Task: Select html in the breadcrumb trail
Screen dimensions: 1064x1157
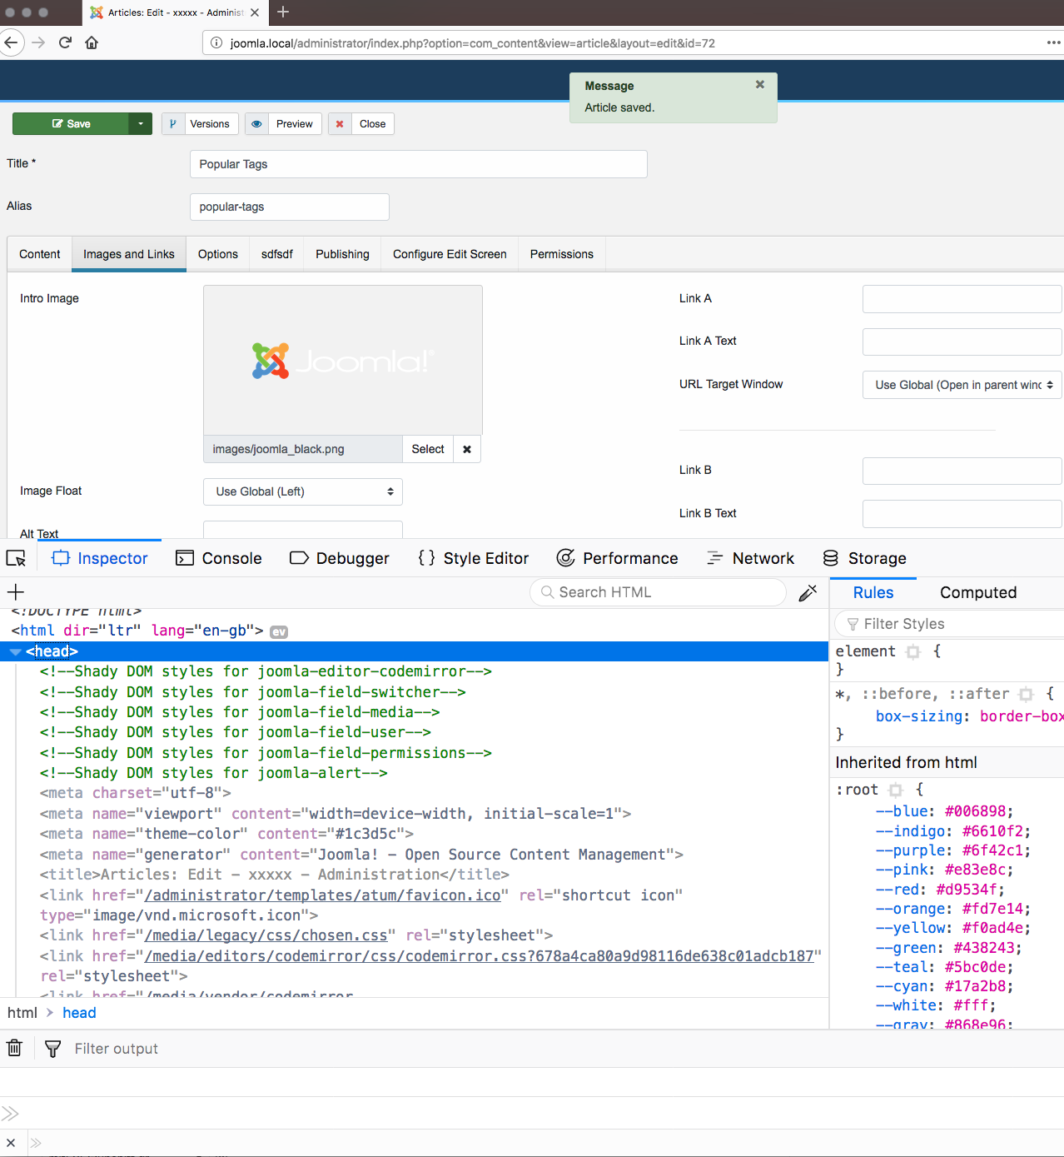Action: coord(22,1013)
